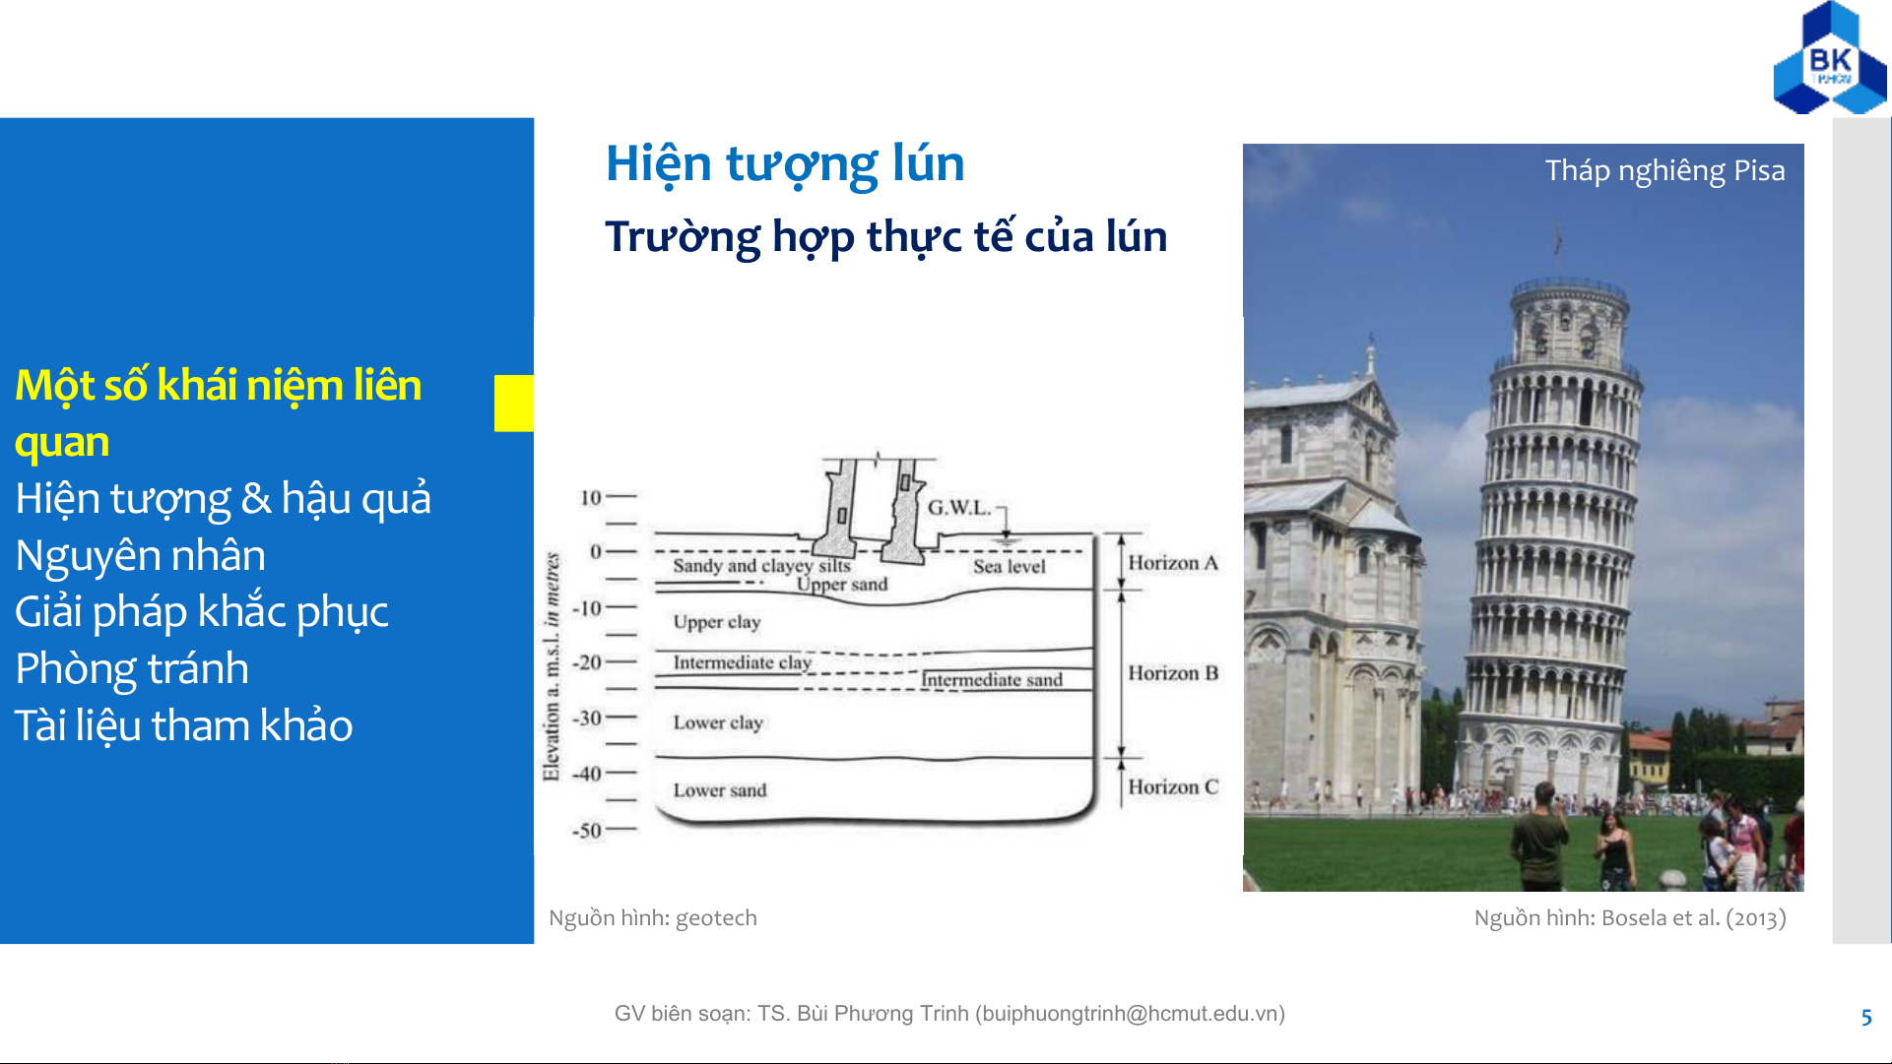Click the 'Horizon A' label

[1172, 563]
